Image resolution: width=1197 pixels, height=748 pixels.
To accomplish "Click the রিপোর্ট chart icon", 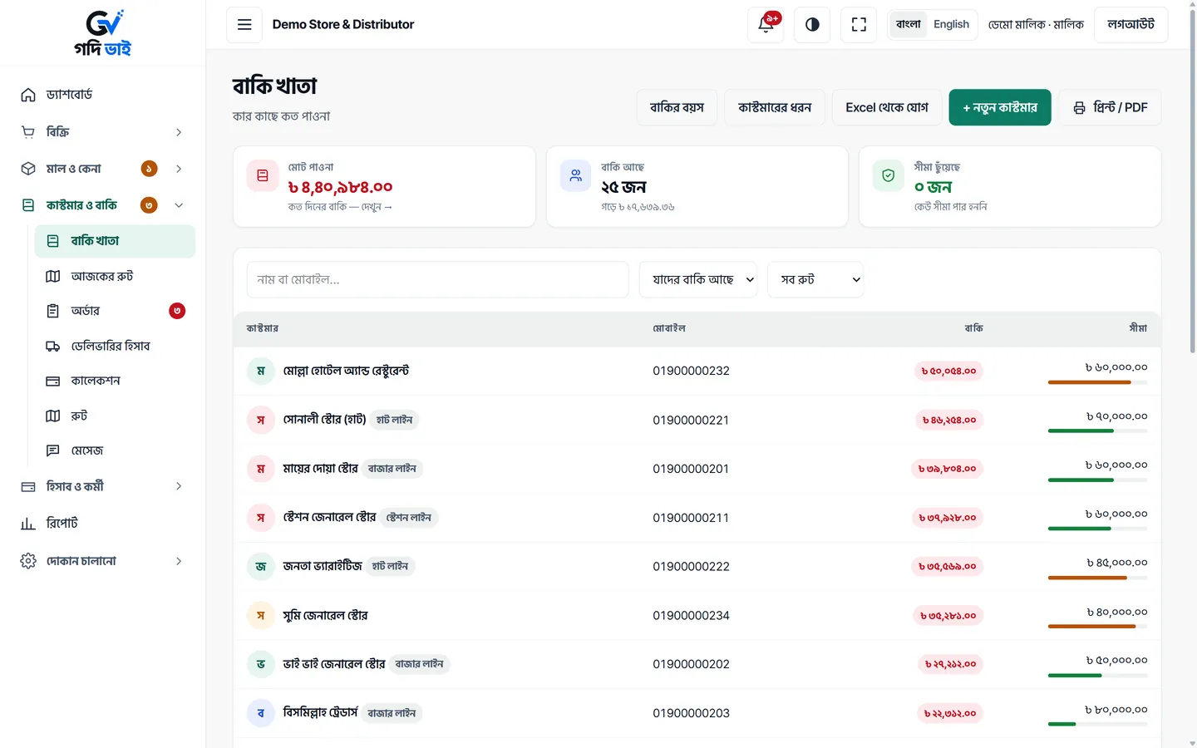I will 28,524.
